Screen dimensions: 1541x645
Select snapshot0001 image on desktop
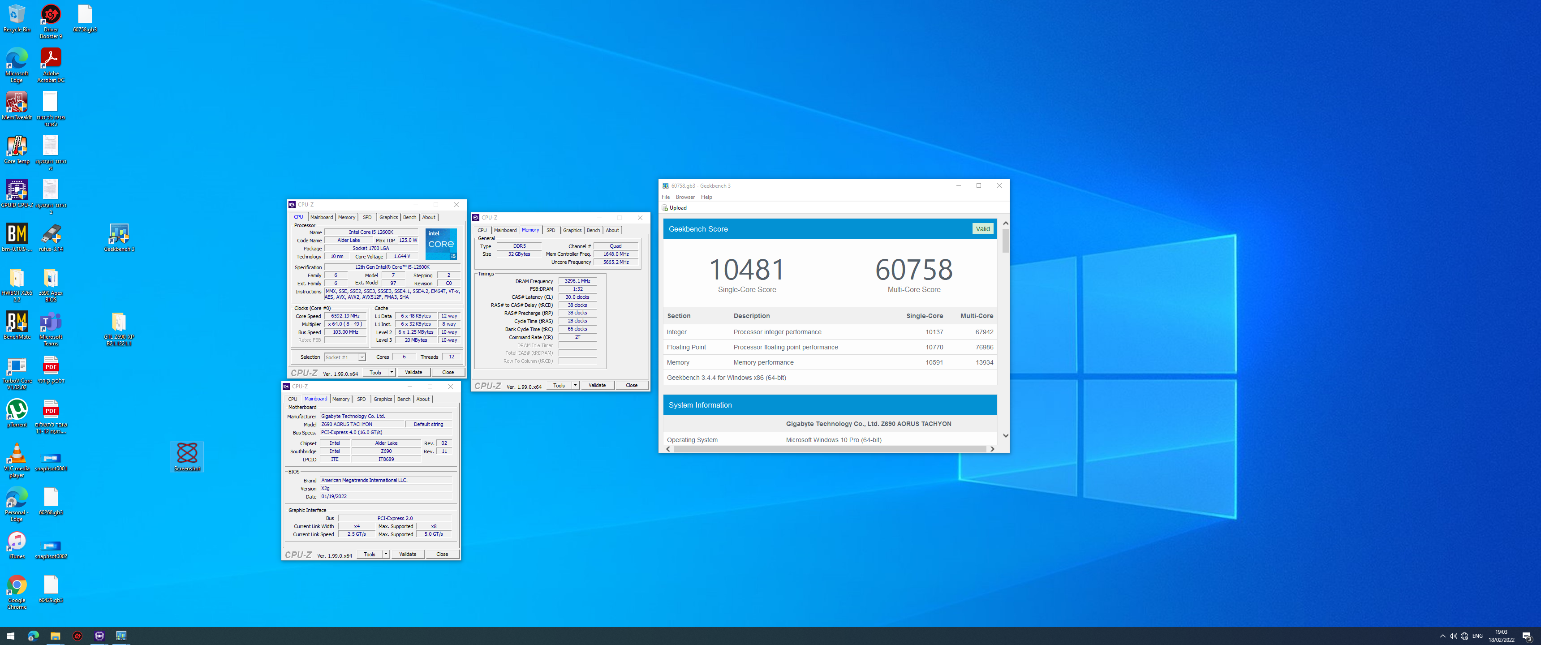(51, 461)
